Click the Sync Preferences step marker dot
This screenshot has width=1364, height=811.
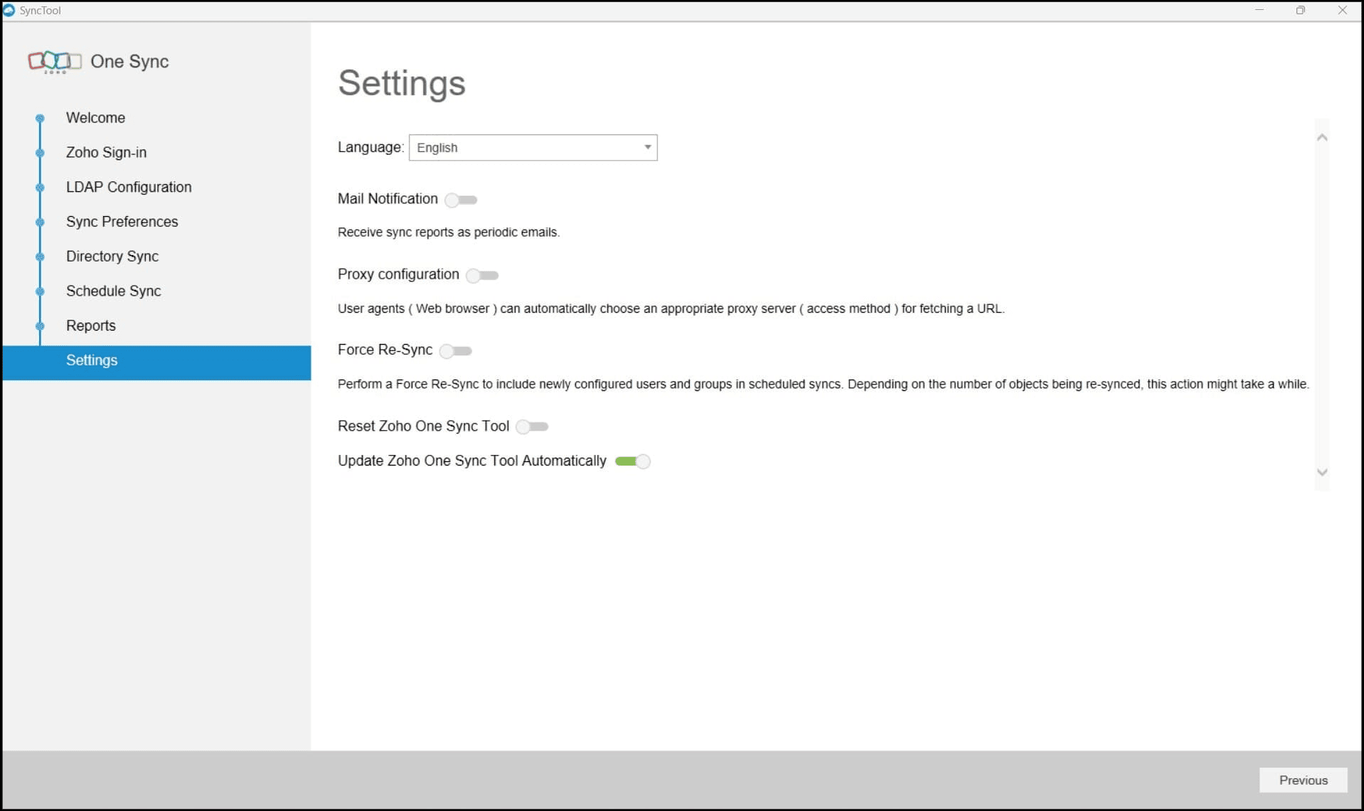pos(40,222)
